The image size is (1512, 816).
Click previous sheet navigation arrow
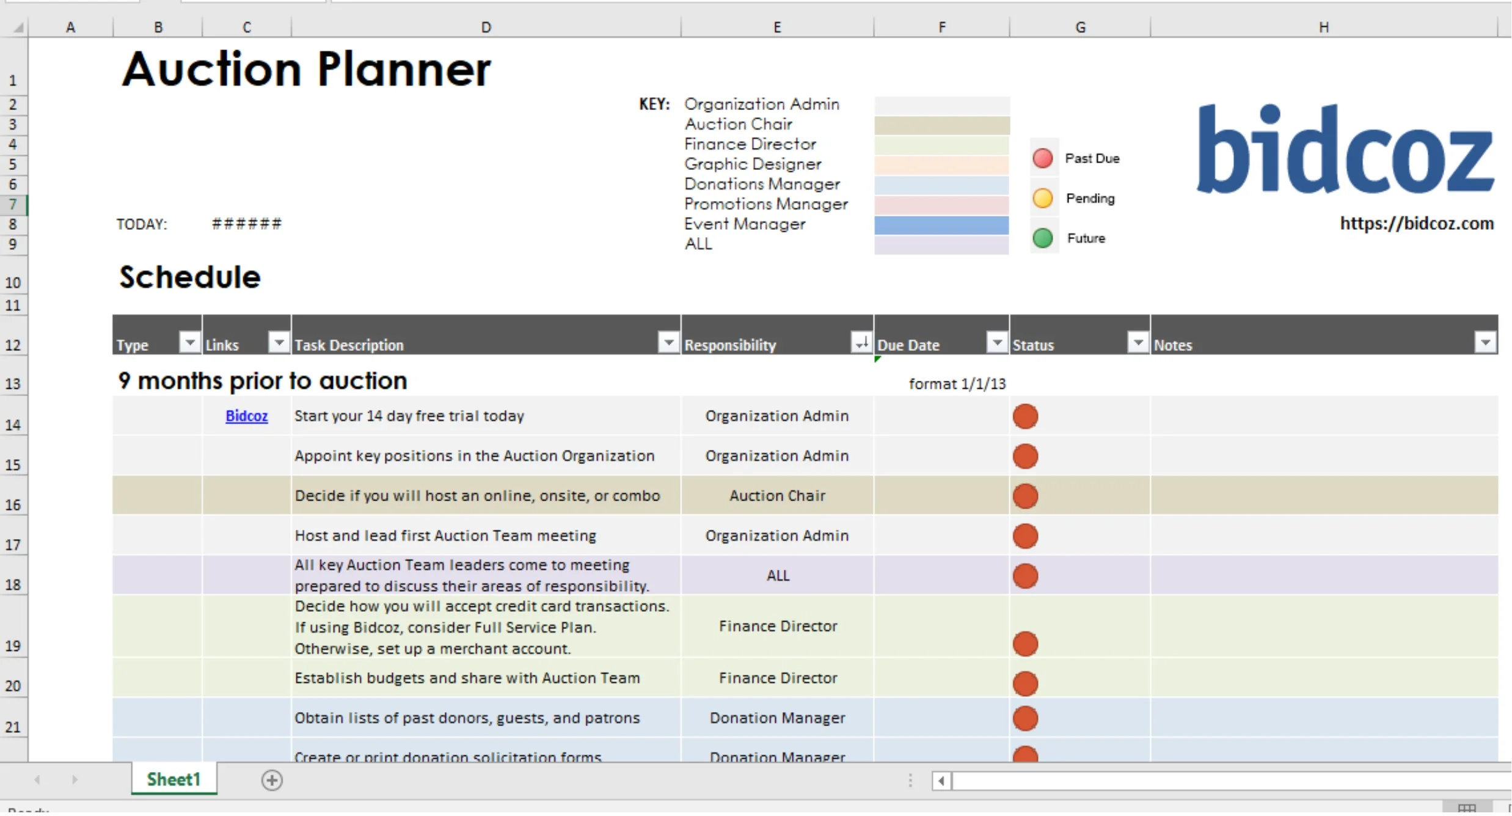37,781
